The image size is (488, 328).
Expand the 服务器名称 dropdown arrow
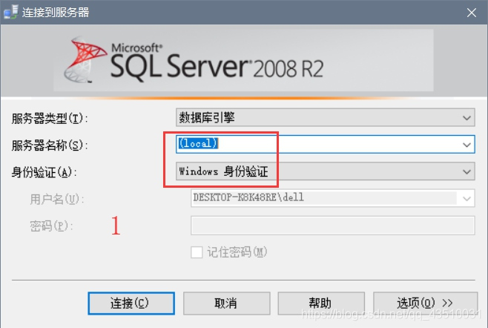tap(466, 145)
